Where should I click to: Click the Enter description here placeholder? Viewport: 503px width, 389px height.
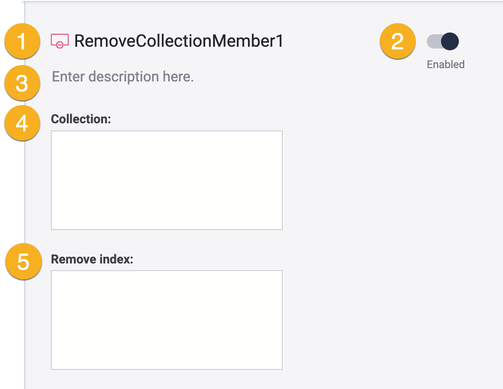click(123, 77)
